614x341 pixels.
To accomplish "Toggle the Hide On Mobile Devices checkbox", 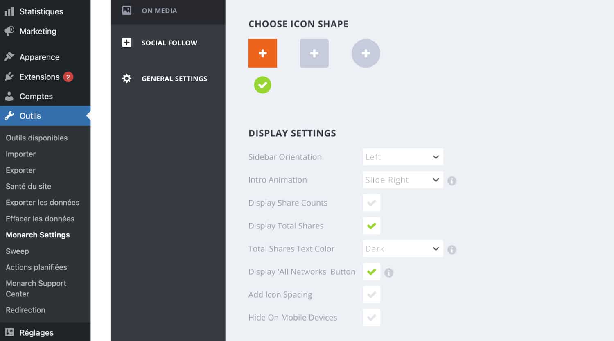I will point(372,317).
